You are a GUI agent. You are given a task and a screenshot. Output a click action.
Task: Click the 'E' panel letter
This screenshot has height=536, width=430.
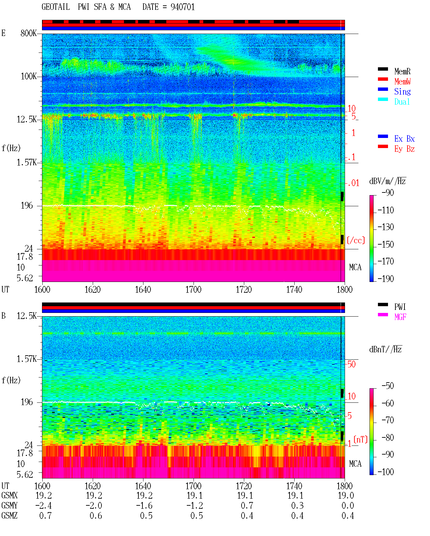[3, 33]
